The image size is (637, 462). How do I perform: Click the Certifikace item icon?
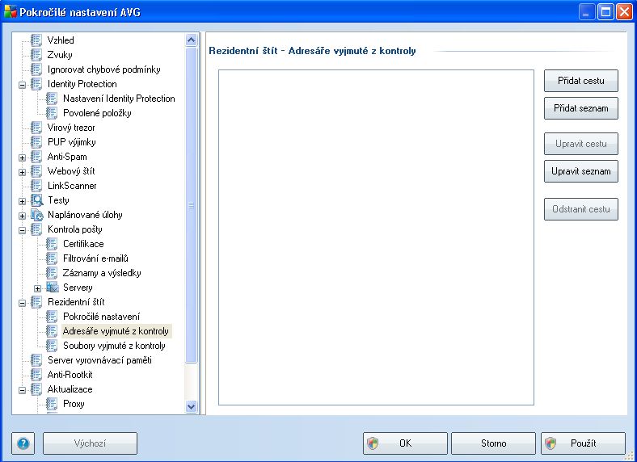coord(52,244)
